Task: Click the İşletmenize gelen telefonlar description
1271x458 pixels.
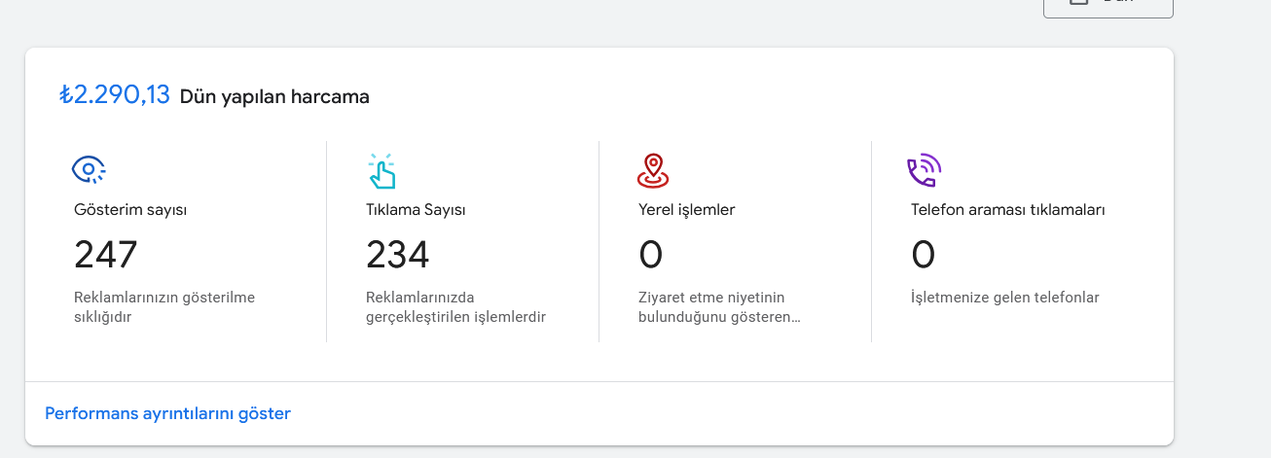Action: (x=1005, y=298)
